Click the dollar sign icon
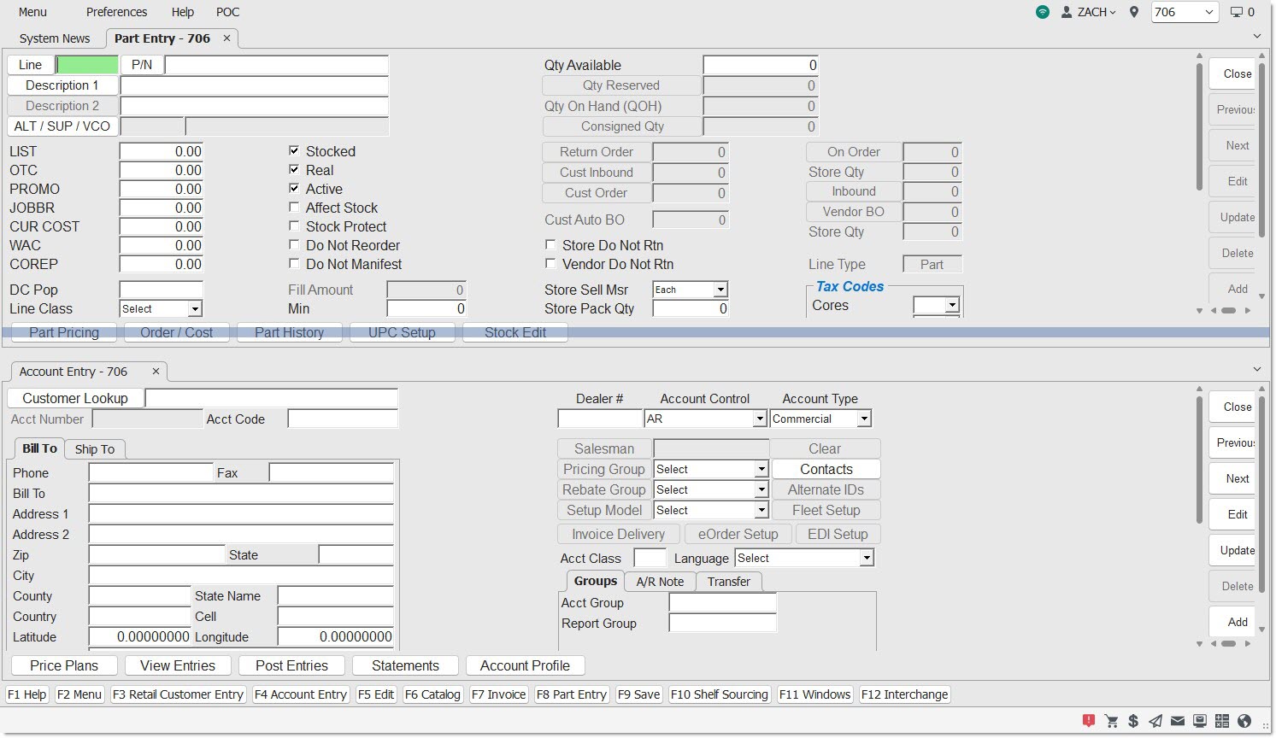The image size is (1276, 738). pyautogui.click(x=1133, y=721)
